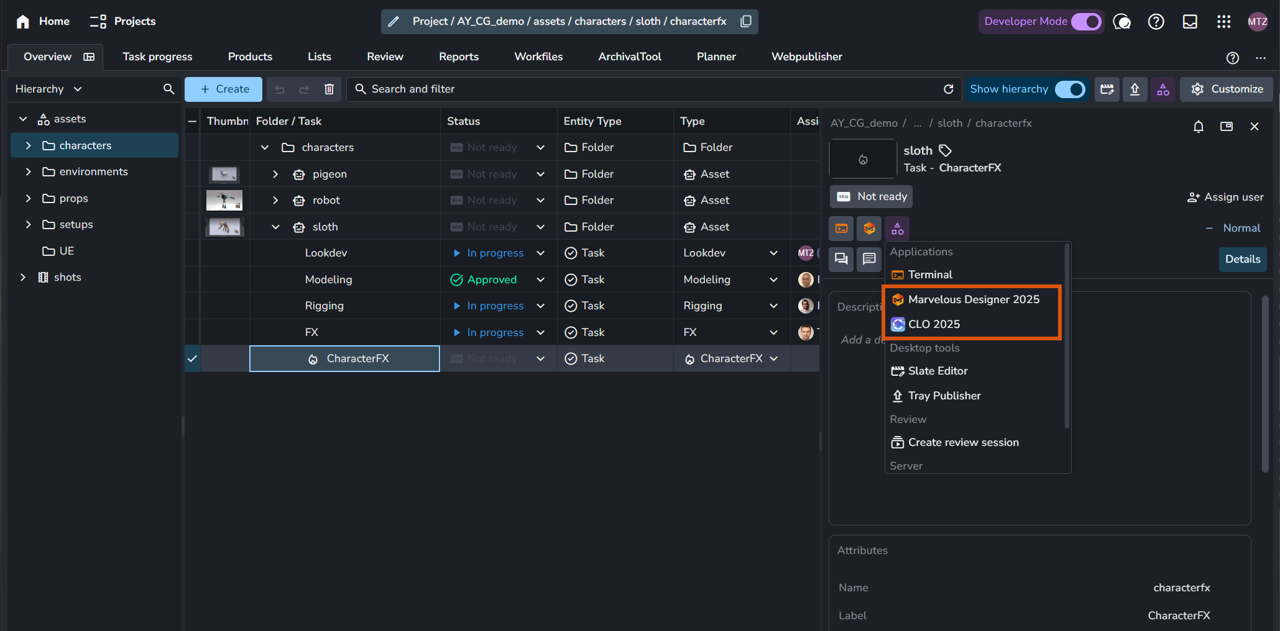
Task: Refresh the table with the reload icon
Action: pos(948,89)
